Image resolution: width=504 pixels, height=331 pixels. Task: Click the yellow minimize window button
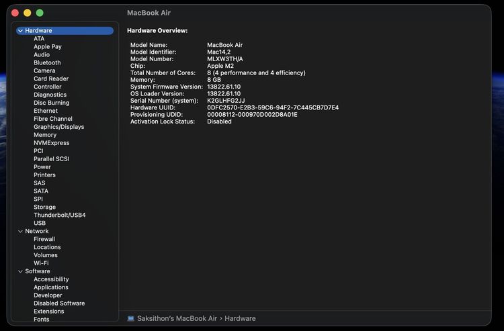coord(28,13)
